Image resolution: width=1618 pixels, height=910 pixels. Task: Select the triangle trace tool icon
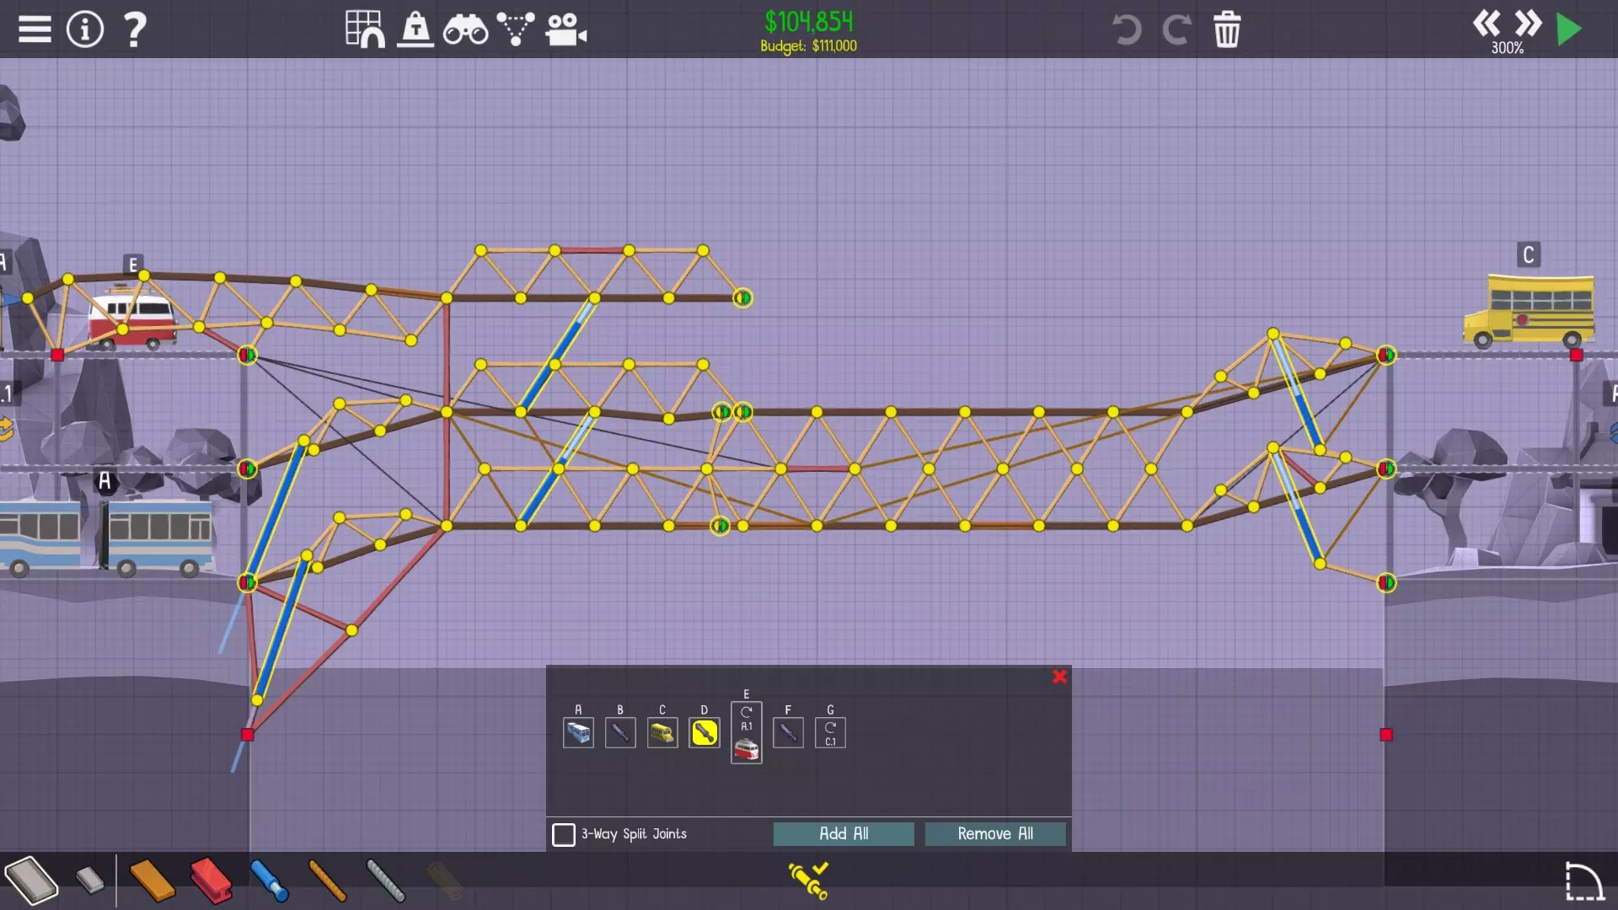(x=515, y=29)
